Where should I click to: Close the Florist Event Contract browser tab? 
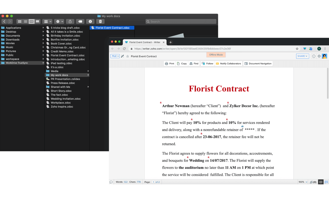click(x=164, y=42)
